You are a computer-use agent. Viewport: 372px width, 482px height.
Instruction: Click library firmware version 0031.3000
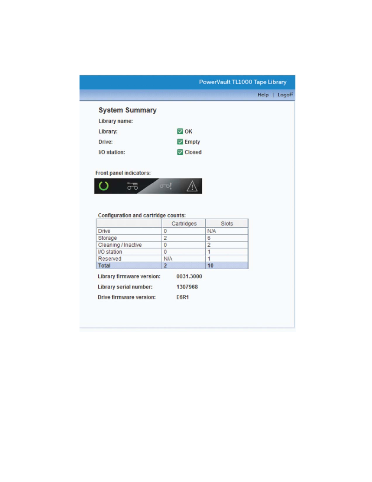click(x=189, y=276)
